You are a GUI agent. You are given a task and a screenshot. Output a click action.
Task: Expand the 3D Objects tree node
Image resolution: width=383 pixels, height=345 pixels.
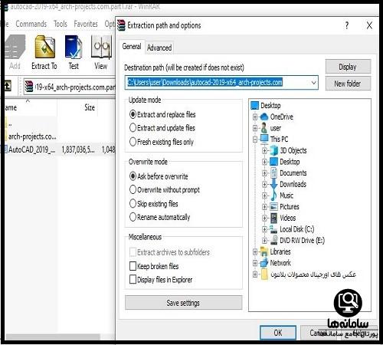click(x=264, y=150)
